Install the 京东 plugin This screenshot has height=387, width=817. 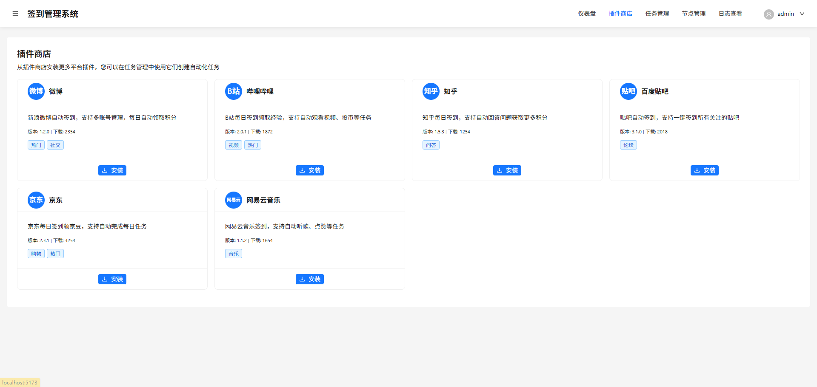112,279
